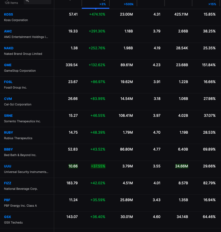
Task: Open the NAKD ticker link
Action: (x=9, y=48)
